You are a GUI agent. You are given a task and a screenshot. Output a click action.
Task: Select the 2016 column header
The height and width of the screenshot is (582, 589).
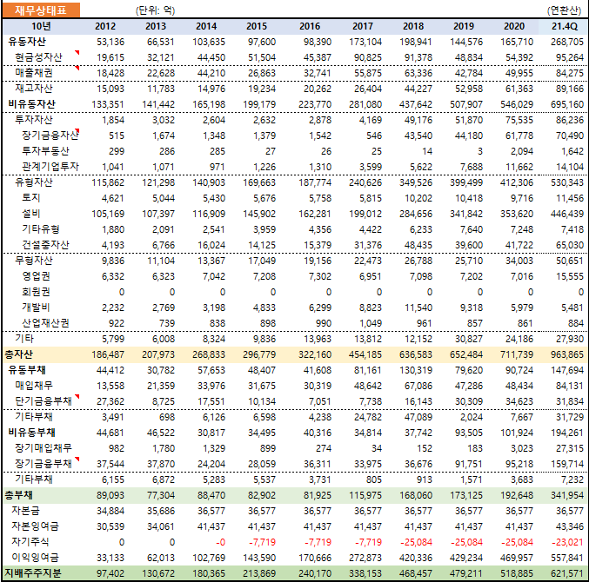pos(310,26)
